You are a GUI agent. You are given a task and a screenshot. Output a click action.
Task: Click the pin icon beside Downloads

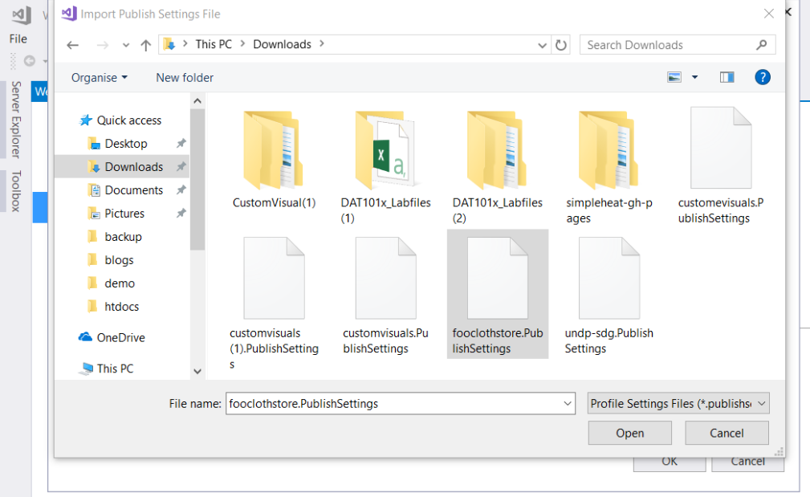181,167
